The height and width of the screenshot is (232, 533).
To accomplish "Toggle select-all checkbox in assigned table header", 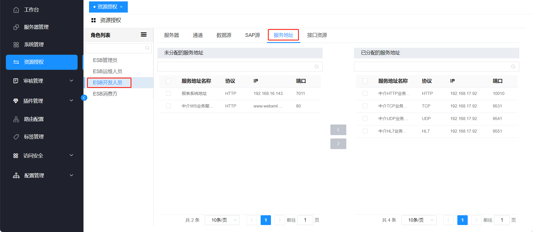I will 365,81.
